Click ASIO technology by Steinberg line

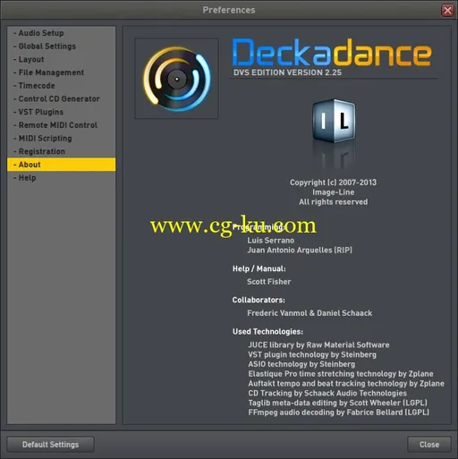click(x=301, y=364)
